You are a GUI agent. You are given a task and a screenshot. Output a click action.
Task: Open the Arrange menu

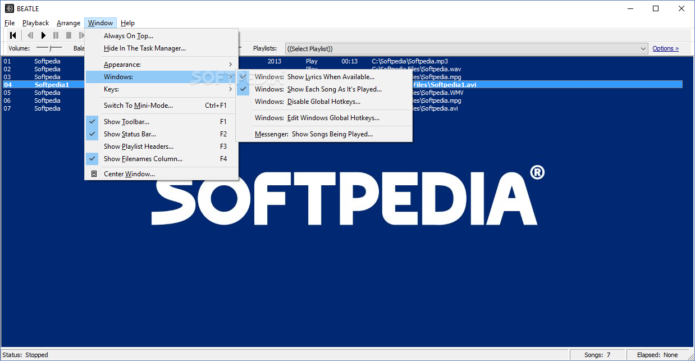[x=68, y=23]
